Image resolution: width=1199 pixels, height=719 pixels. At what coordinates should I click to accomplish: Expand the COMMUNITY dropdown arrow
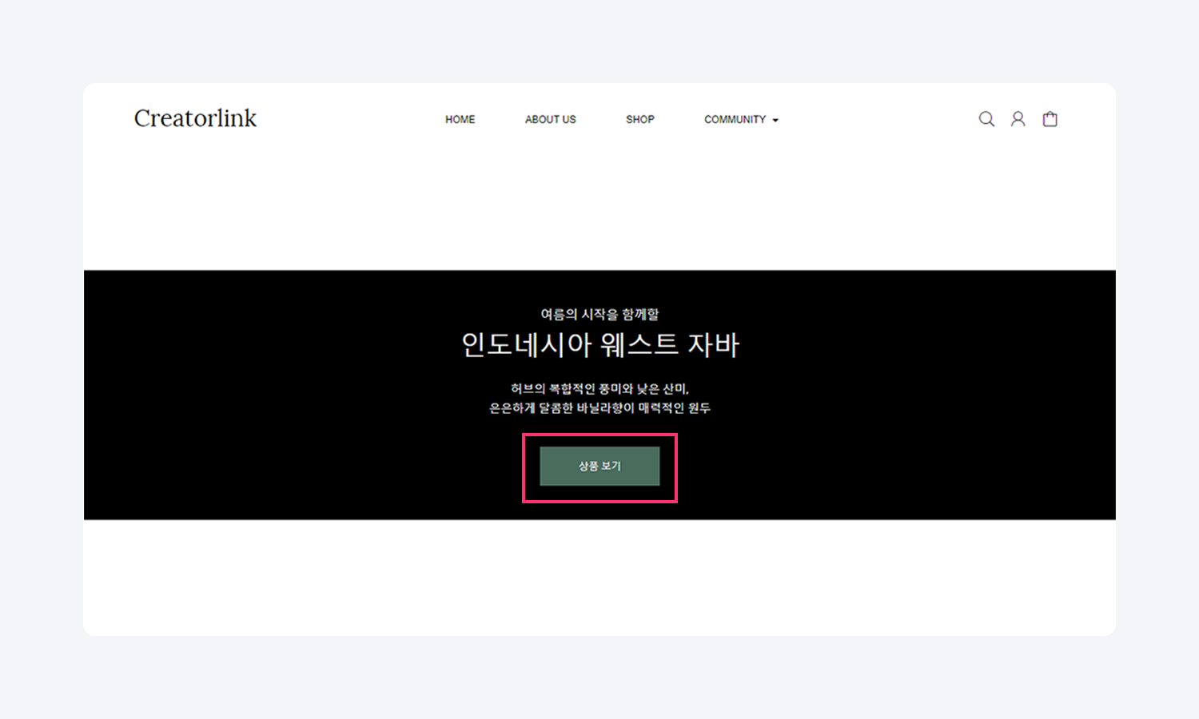[775, 120]
